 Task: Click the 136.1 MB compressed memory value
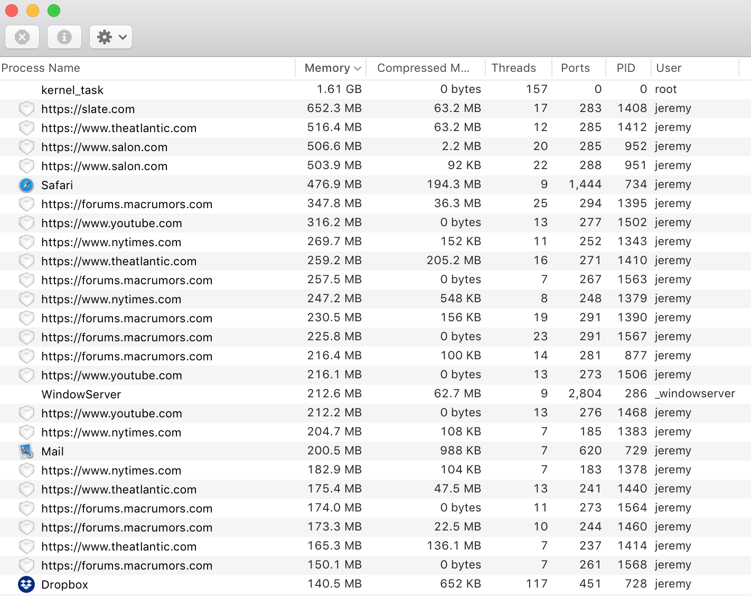454,545
